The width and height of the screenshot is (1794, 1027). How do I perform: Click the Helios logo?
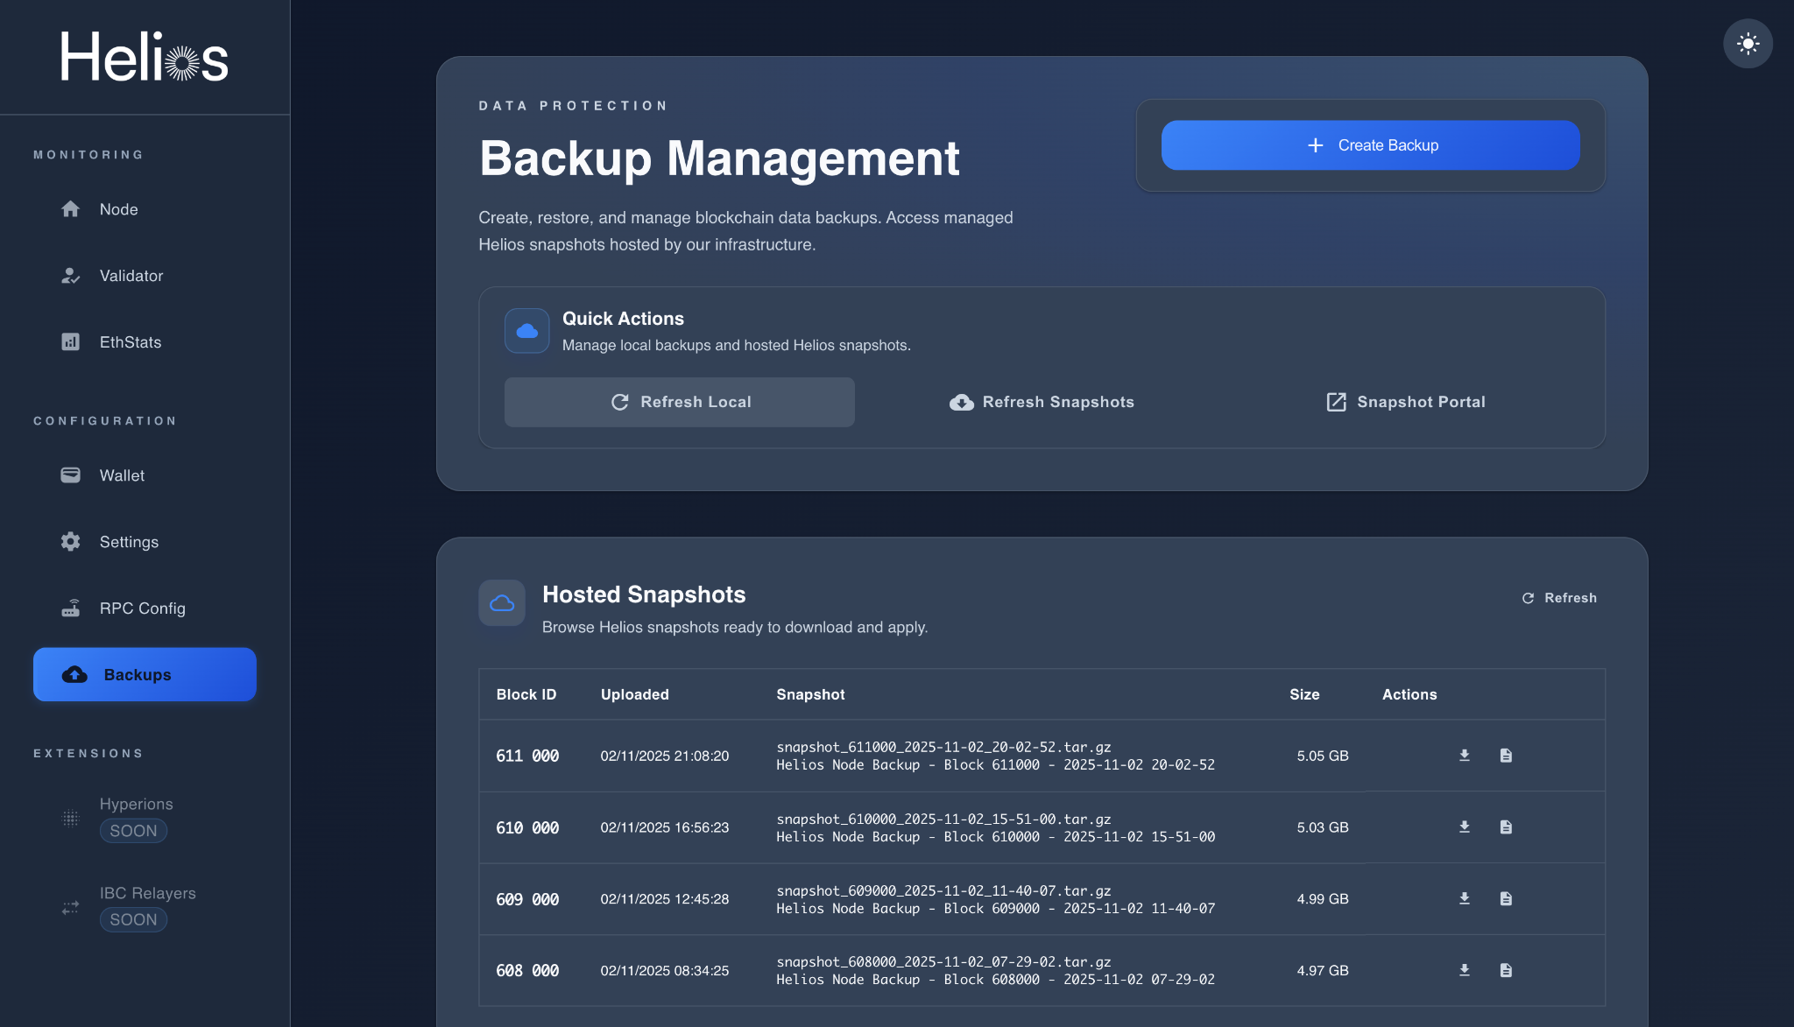tap(145, 57)
